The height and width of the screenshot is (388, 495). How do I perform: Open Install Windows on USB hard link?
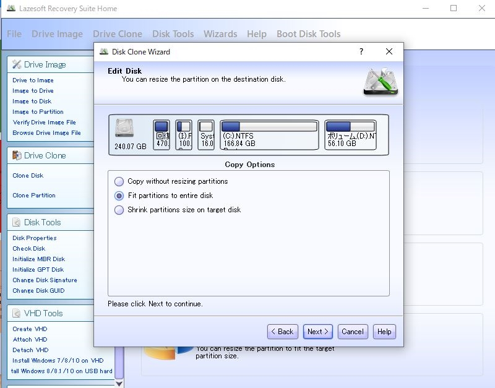[61, 371]
